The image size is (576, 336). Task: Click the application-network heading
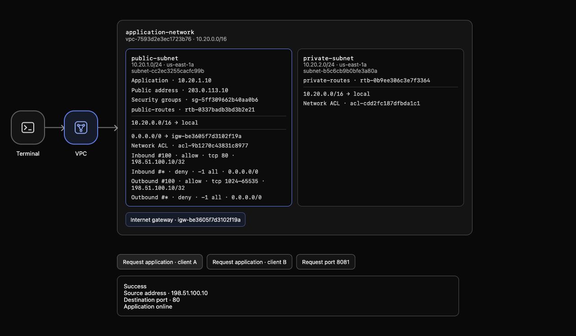(160, 32)
